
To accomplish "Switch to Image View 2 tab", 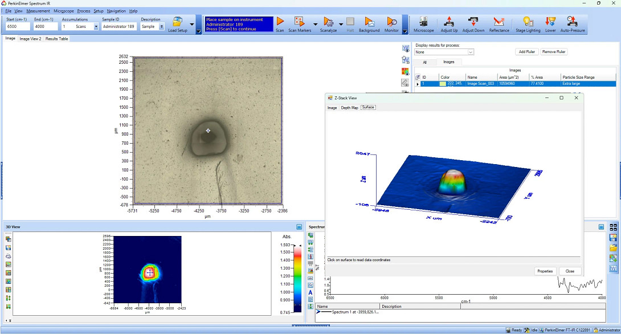I will click(x=31, y=39).
